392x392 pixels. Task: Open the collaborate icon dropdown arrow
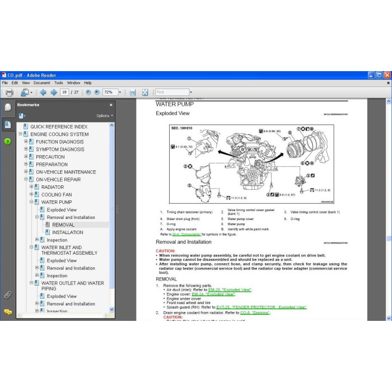coord(31,92)
